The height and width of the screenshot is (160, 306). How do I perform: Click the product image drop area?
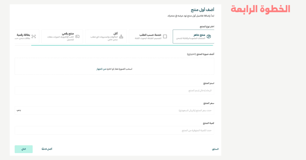(x=114, y=66)
